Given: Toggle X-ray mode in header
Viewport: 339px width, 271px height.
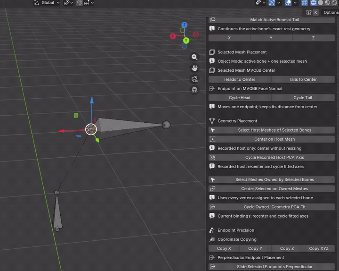Looking at the screenshot, I should 305,3.
